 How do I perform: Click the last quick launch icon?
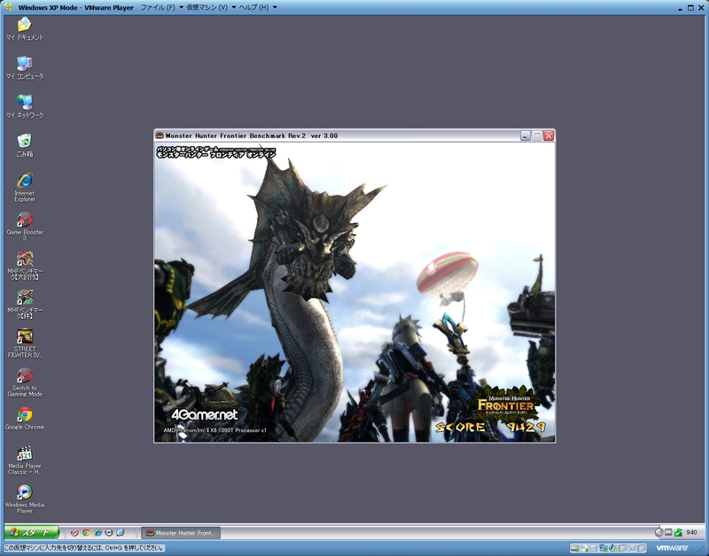coord(121,533)
